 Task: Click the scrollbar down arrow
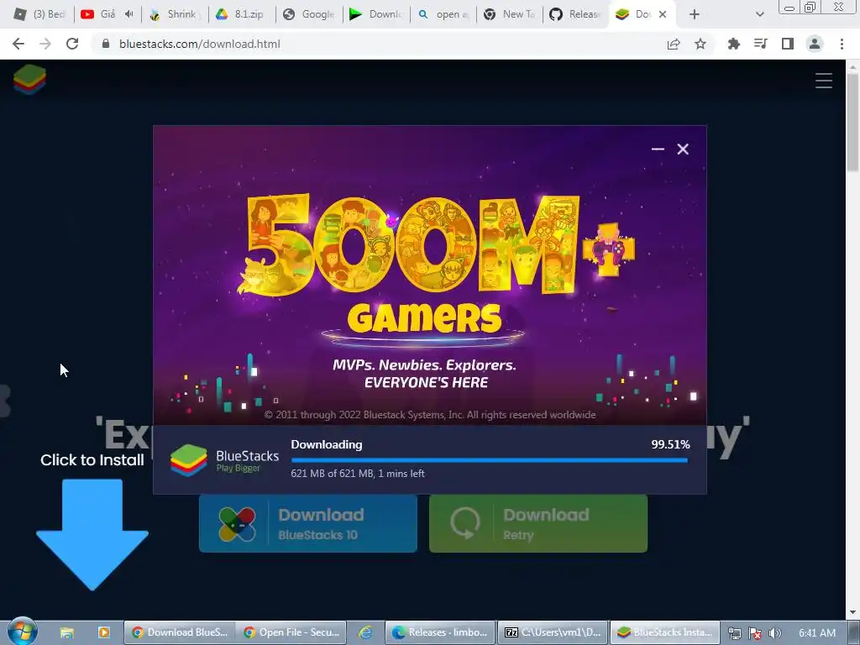pos(852,612)
